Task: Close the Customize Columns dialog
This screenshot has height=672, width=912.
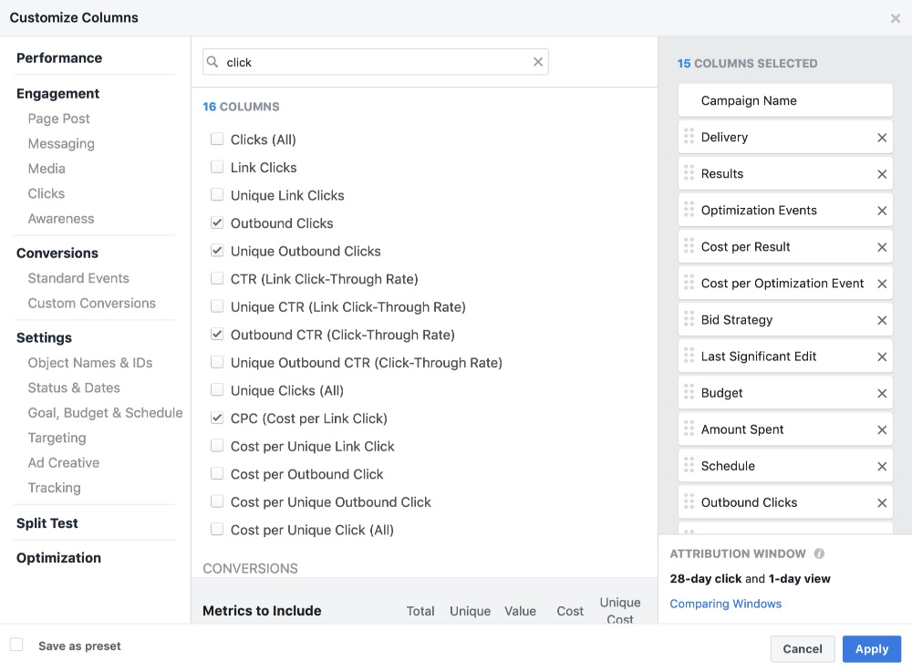Action: [896, 18]
